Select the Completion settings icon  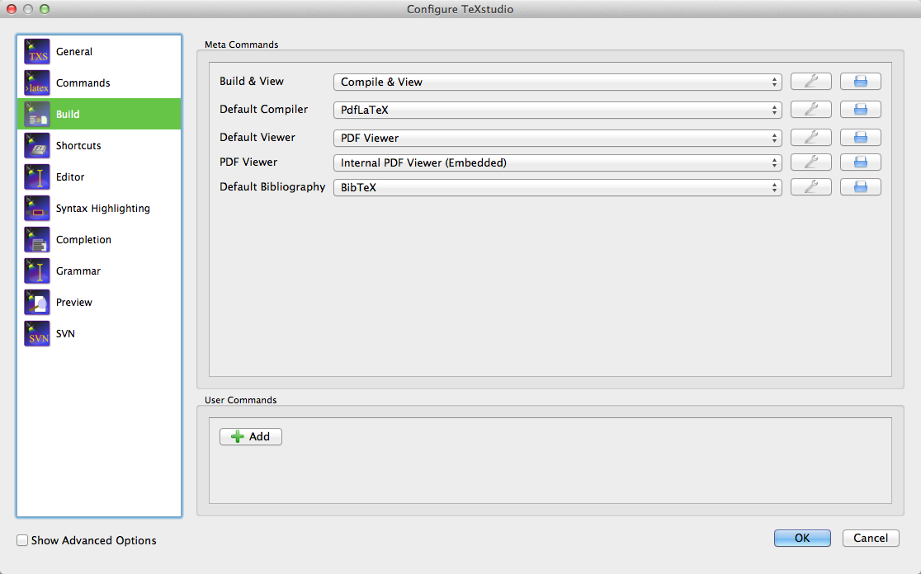point(37,239)
